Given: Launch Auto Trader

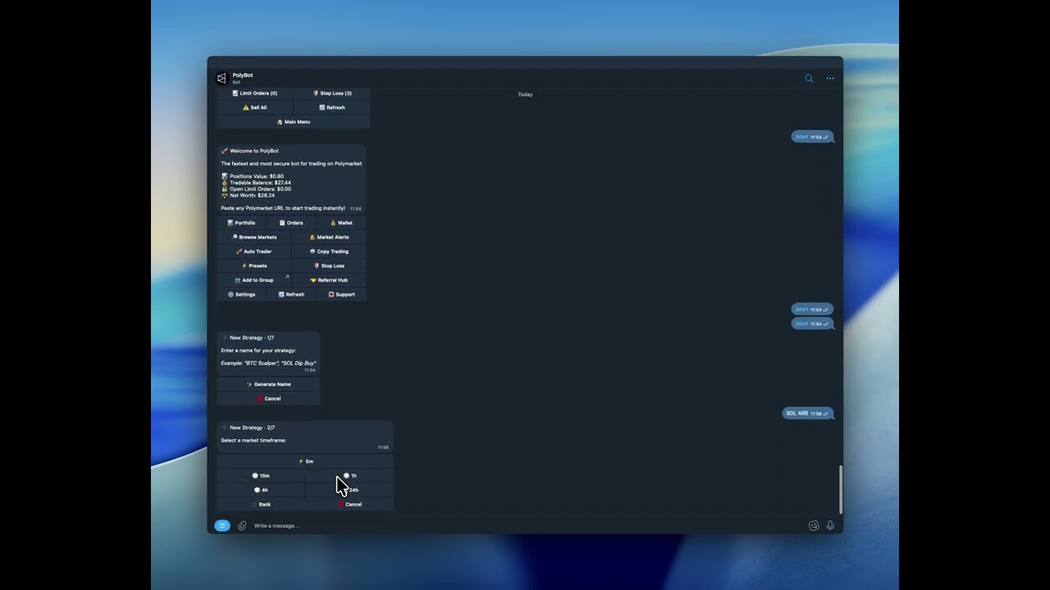Looking at the screenshot, I should 254,252.
